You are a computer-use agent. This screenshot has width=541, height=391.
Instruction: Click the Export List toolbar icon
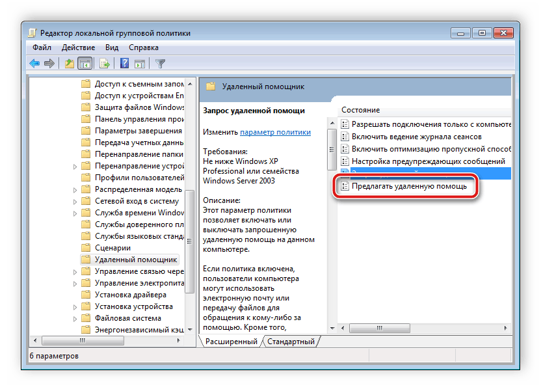point(104,63)
